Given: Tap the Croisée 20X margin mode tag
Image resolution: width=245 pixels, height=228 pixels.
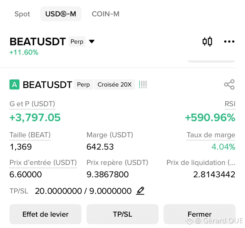Looking at the screenshot, I should 115,84.
